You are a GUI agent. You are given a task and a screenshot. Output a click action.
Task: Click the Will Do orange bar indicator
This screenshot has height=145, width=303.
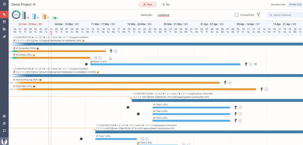coord(45,17)
